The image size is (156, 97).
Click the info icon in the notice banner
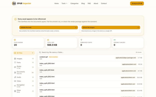[16, 19]
